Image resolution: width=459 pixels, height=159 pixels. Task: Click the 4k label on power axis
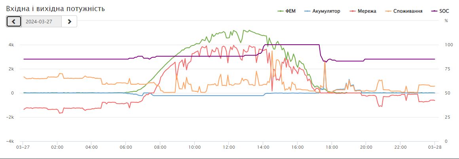pyautogui.click(x=11, y=45)
